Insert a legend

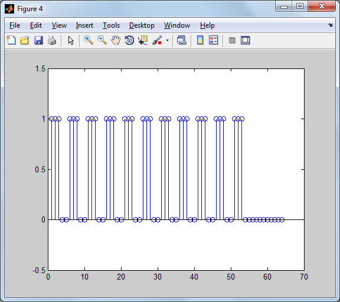(213, 40)
